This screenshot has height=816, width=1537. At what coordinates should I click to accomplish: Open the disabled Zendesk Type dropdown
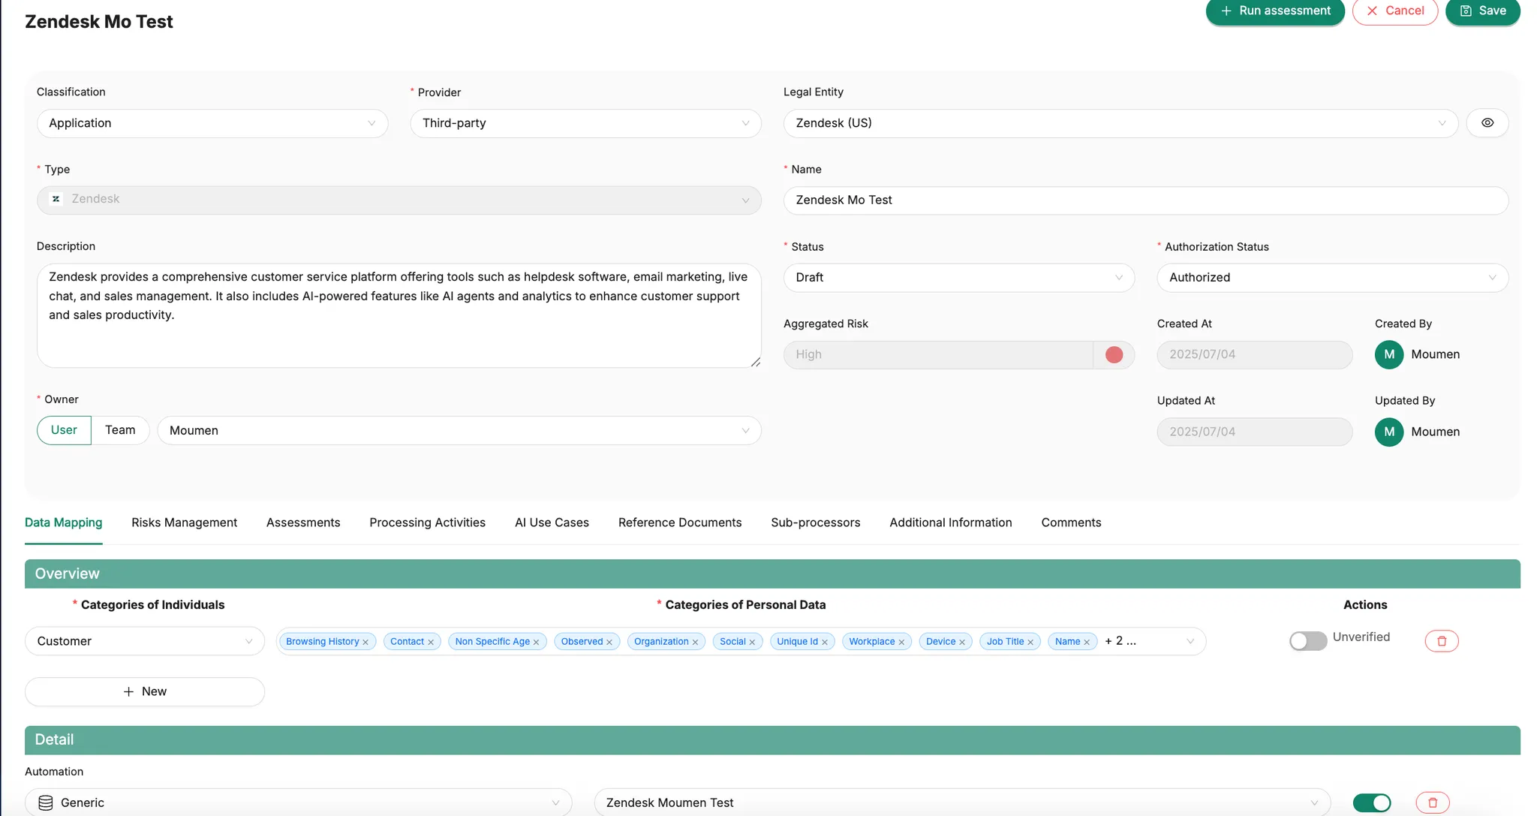[399, 200]
